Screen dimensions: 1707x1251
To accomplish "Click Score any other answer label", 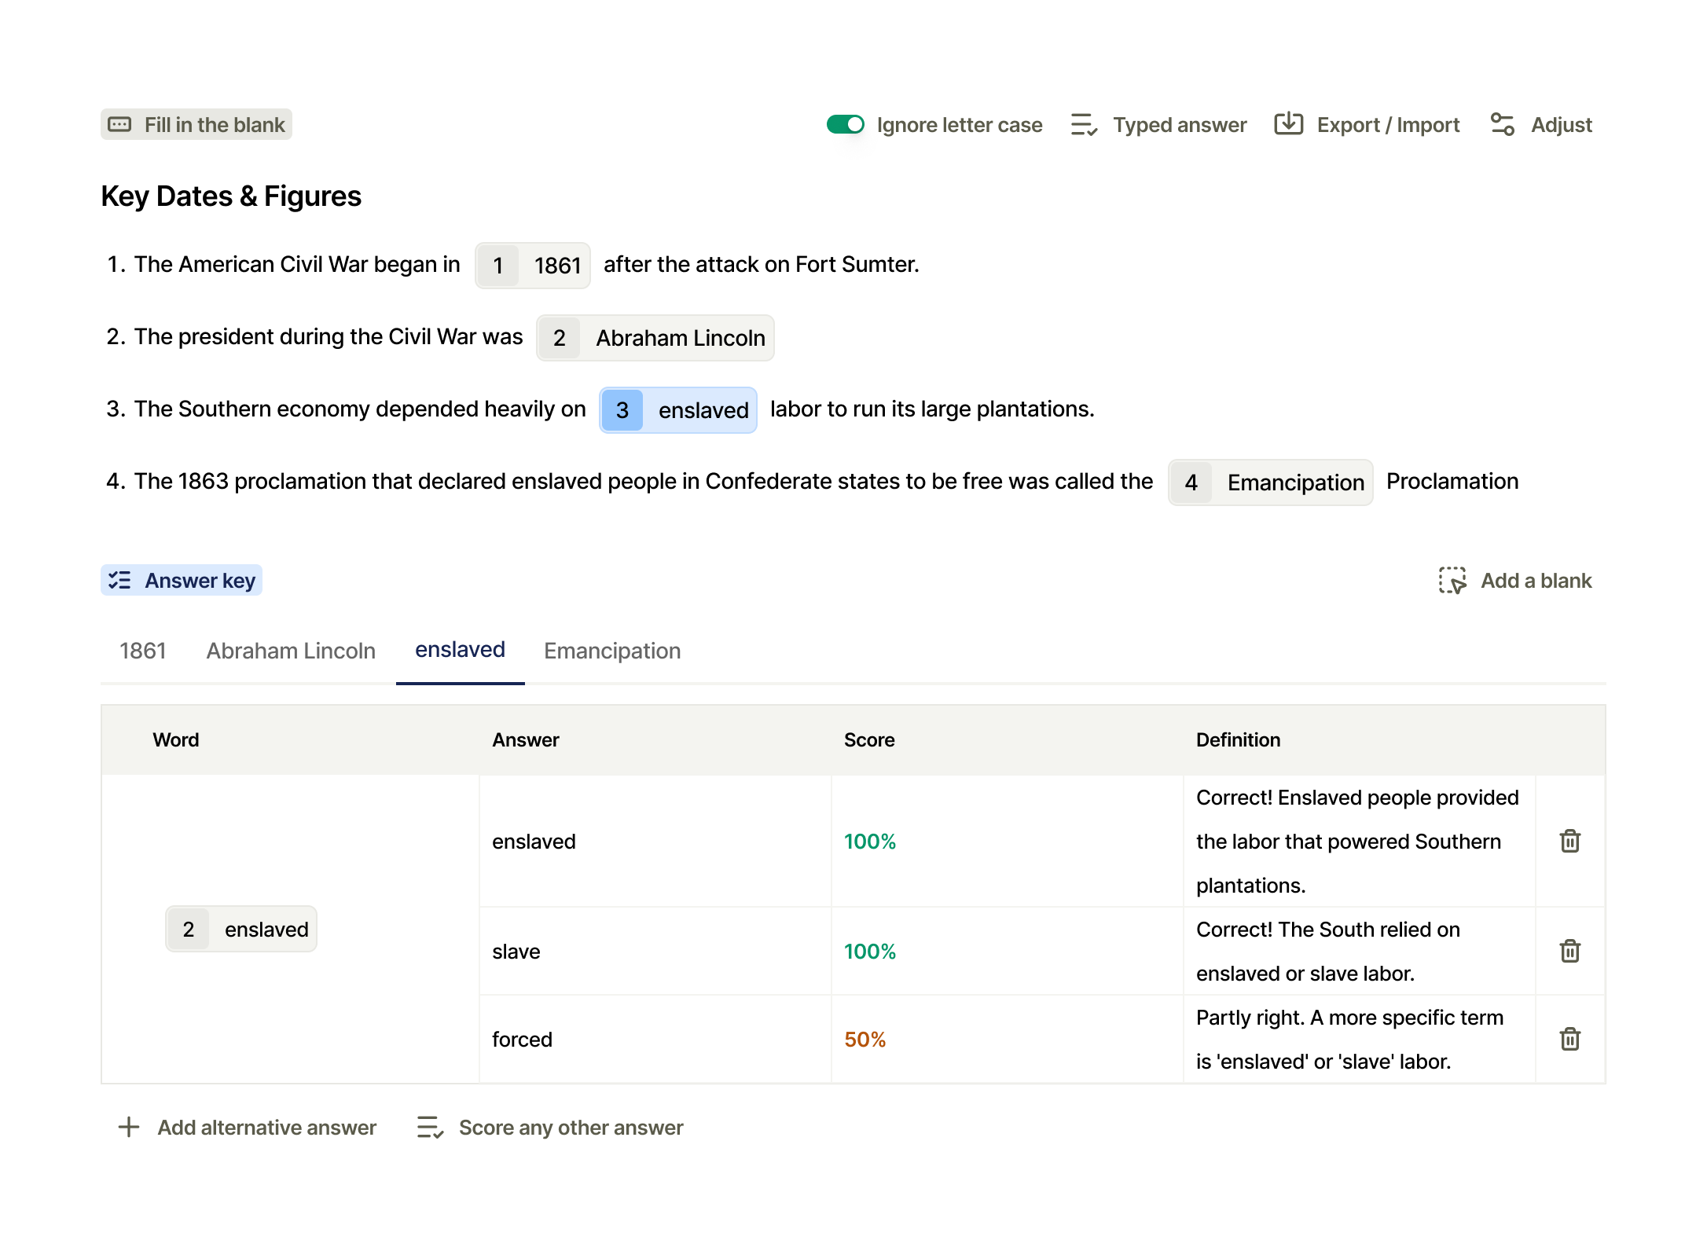I will pos(571,1127).
